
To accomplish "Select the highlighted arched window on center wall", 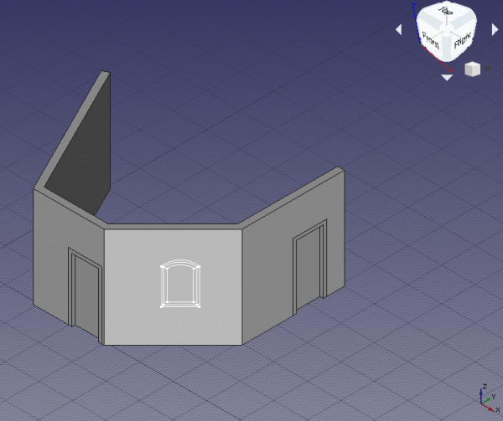I will click(x=180, y=284).
